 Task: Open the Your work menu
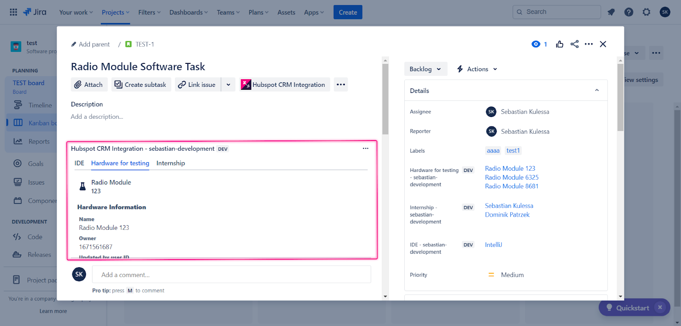76,12
